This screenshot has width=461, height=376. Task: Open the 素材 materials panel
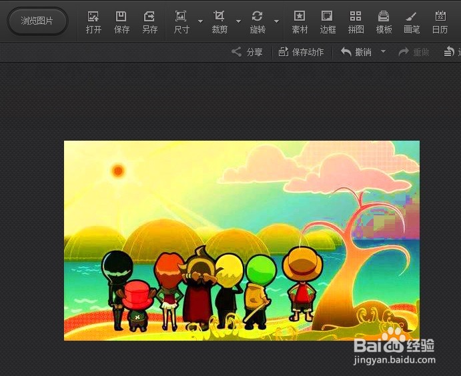[300, 22]
